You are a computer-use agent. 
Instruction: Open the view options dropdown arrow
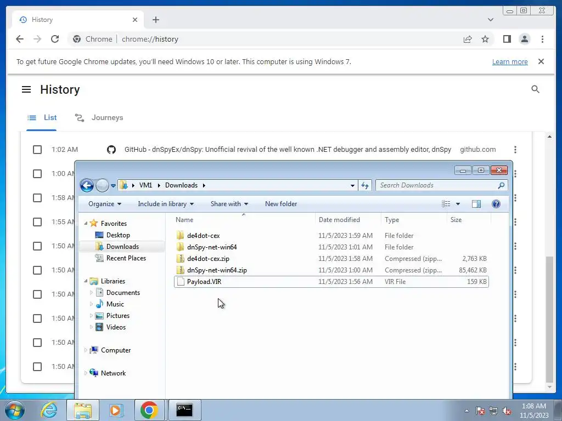[458, 204]
